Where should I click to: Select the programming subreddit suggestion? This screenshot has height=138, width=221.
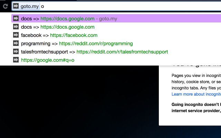pyautogui.click(x=116, y=43)
